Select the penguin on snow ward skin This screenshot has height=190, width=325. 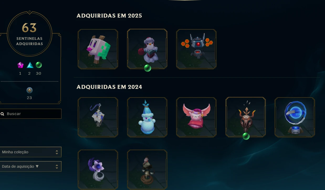click(147, 49)
